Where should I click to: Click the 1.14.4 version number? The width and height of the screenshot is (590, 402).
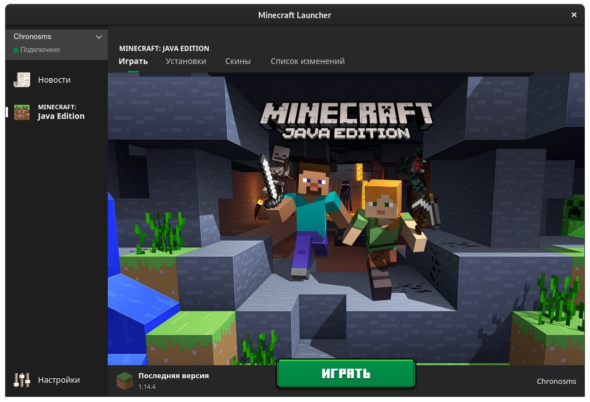point(147,387)
